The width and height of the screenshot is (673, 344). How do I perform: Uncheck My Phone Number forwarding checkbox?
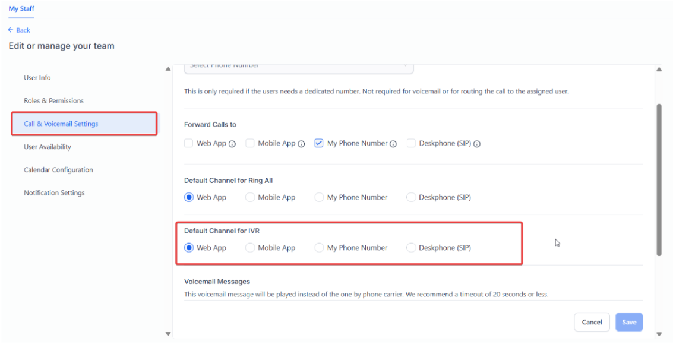(319, 143)
